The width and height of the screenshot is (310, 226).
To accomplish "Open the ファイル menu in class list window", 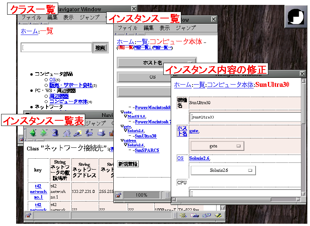I will [x=31, y=17].
